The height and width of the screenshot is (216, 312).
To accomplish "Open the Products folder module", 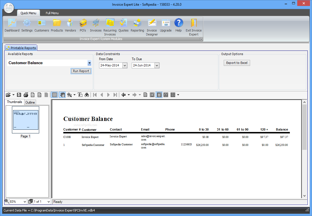I will click(x=57, y=25).
